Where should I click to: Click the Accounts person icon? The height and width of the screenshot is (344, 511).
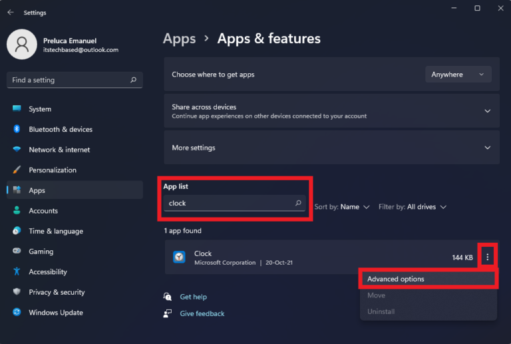tap(17, 210)
